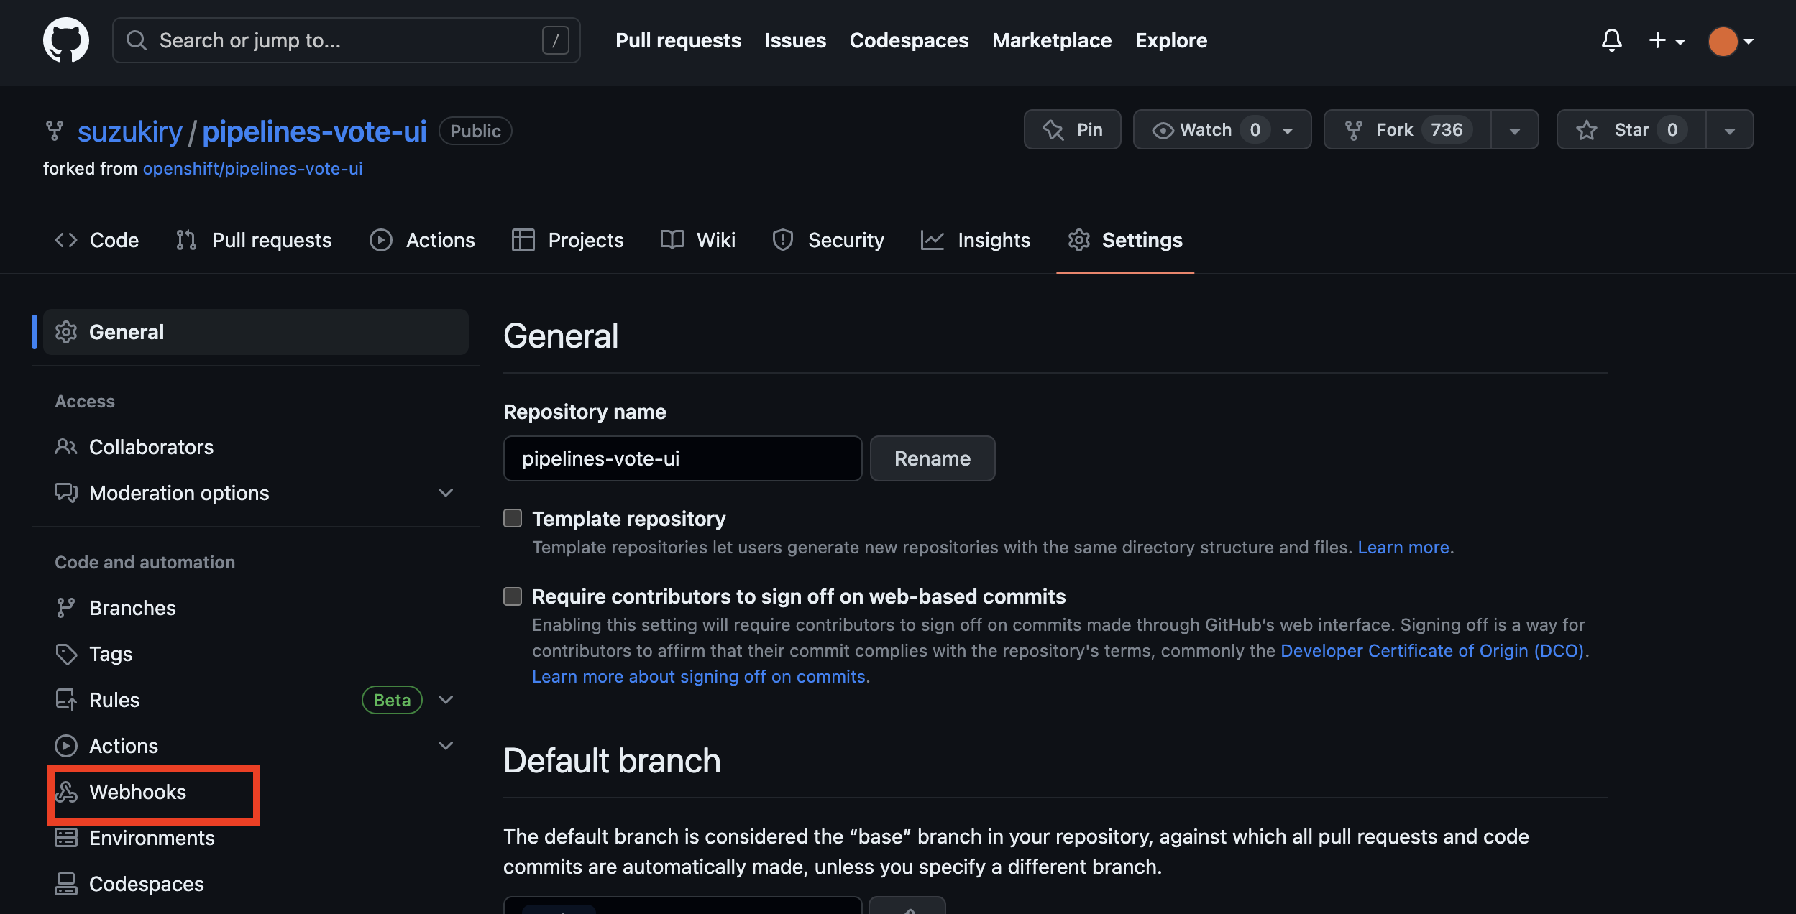1796x914 pixels.
Task: Open the Watch notifications dropdown
Action: (x=1222, y=129)
